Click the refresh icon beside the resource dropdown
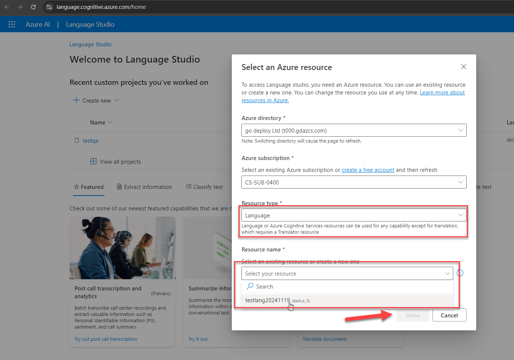This screenshot has width=514, height=360. 460,273
